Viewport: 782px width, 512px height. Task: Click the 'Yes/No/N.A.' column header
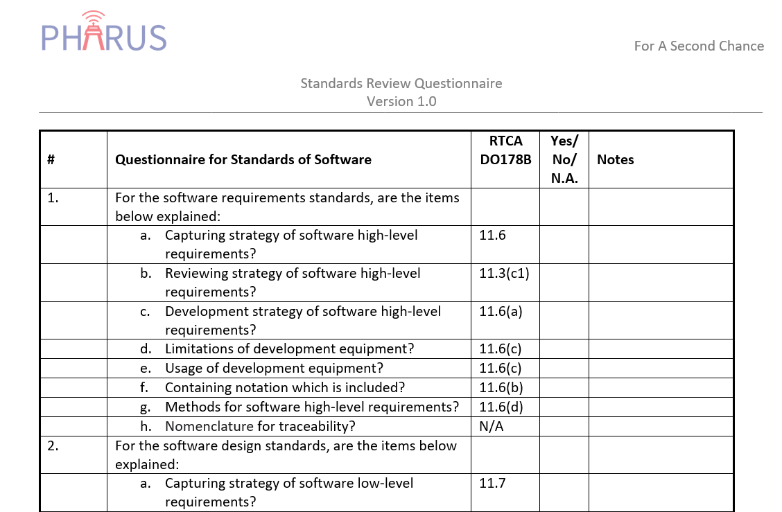click(563, 159)
